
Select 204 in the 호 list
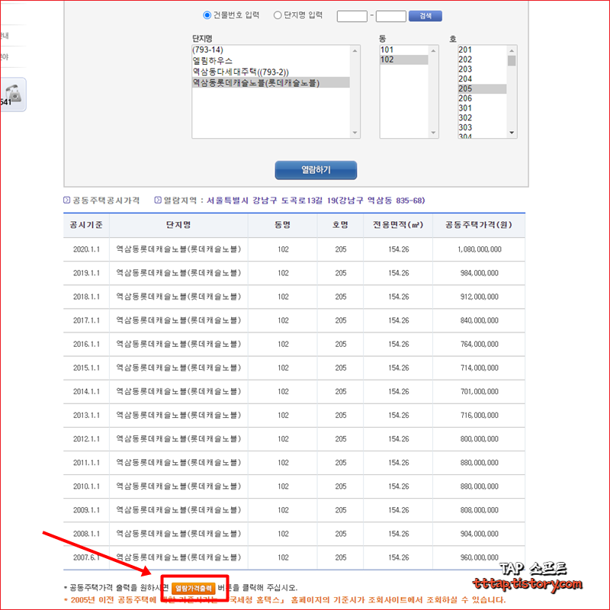(482, 79)
